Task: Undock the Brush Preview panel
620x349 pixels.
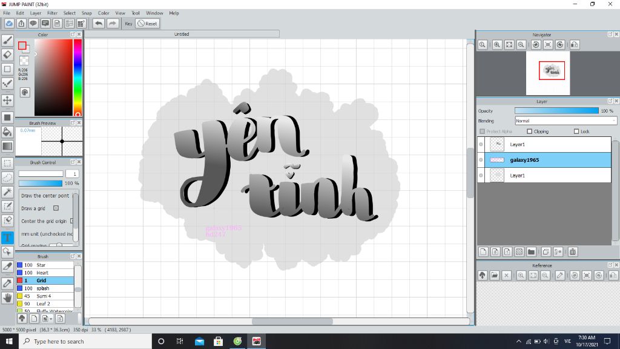Action: [73, 123]
